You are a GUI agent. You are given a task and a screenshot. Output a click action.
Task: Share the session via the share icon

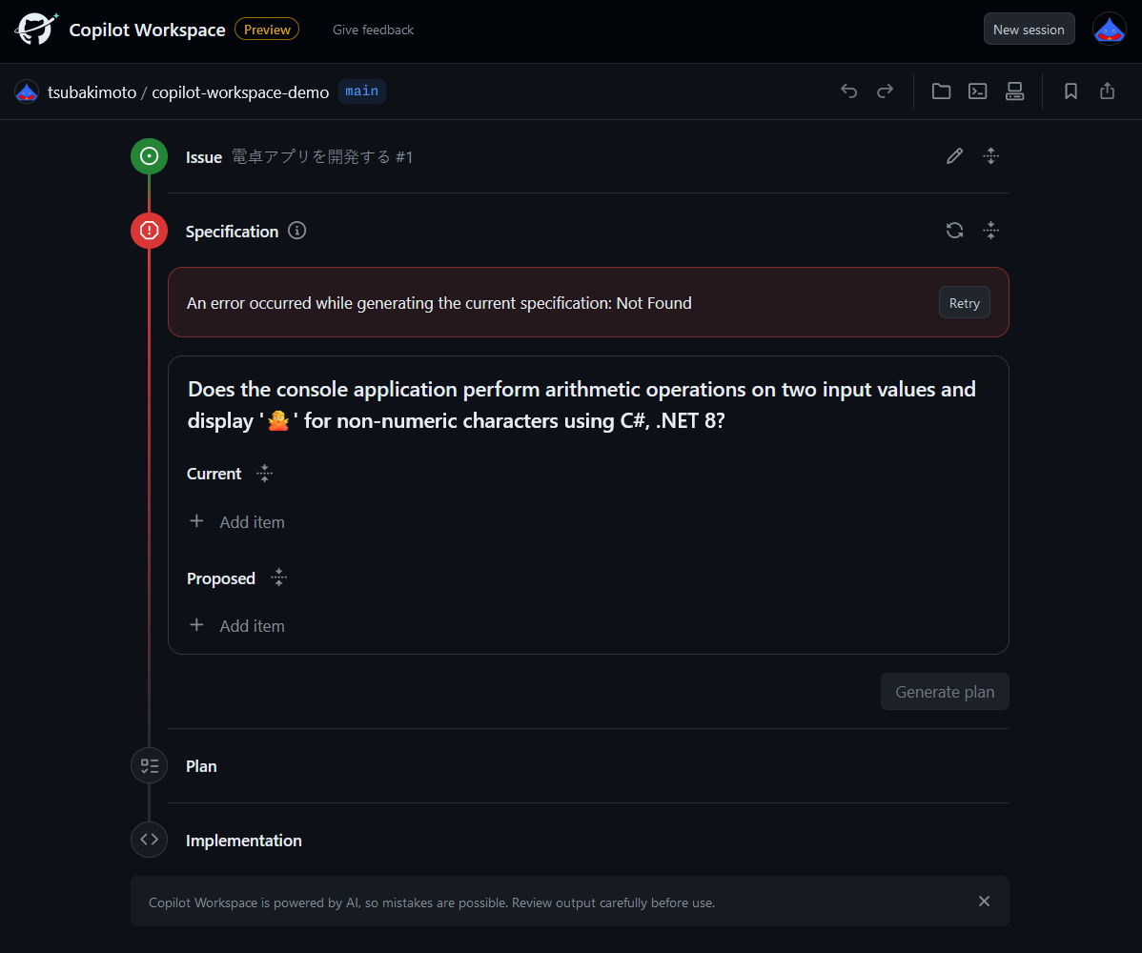[1107, 91]
